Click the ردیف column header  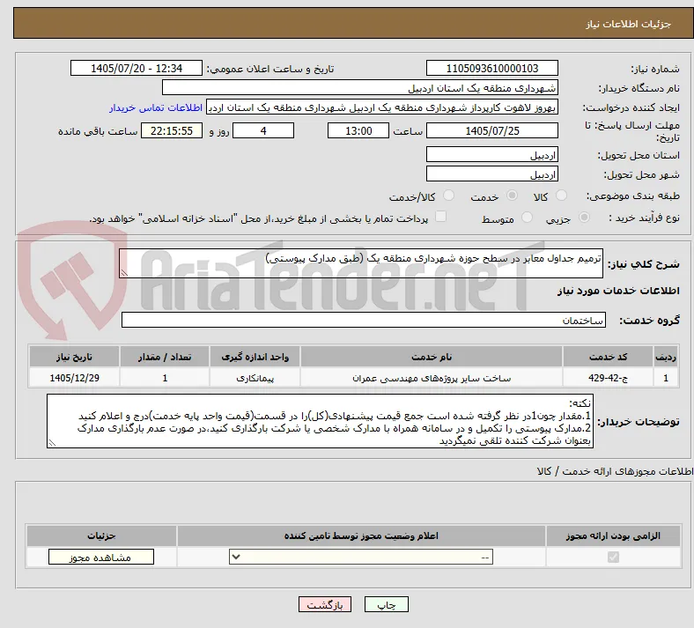pos(666,357)
